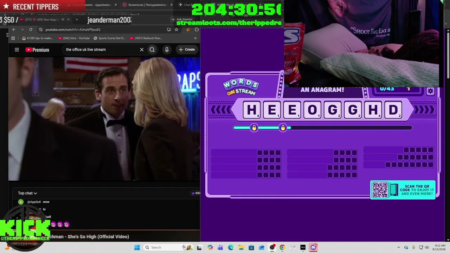View site information icon beside the URL
The width and height of the screenshot is (450, 253).
[x=40, y=30]
